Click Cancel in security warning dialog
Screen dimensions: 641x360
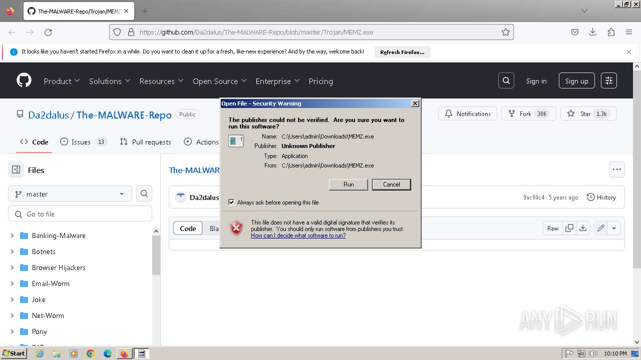coord(392,184)
